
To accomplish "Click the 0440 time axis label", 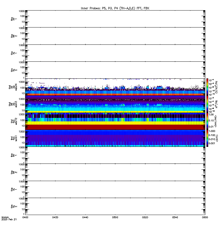I will pos(85,217).
